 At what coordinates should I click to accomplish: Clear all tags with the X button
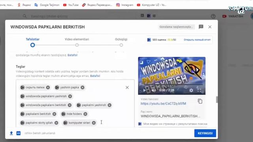tap(127, 88)
